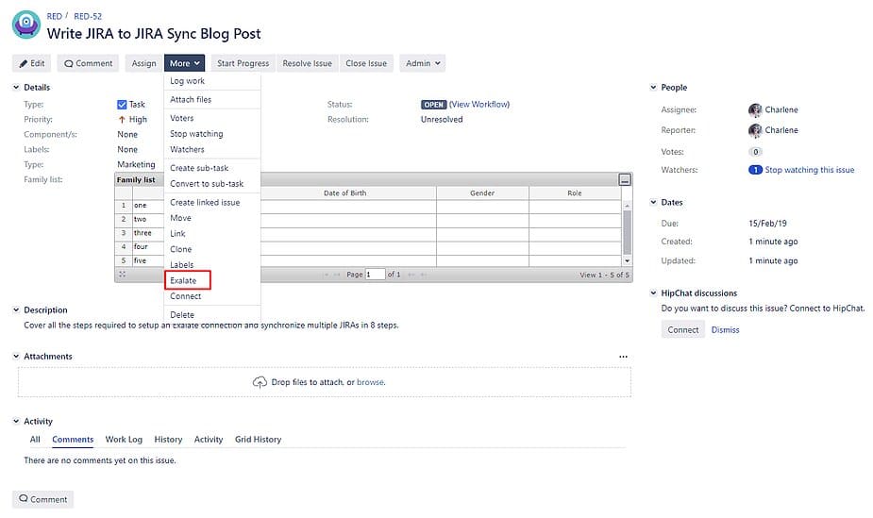Click the bottom Comment button
Viewport: 873px width, 518px height.
[x=42, y=499]
